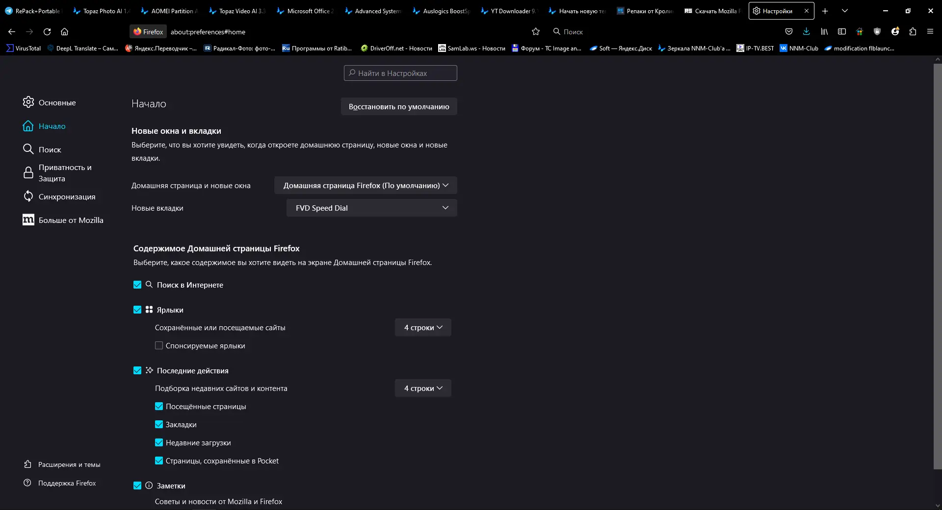Screen dimensions: 942x510
Task: Open the Downloads panel icon
Action: [x=806, y=32]
